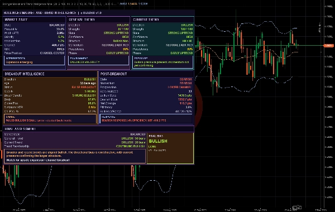The width and height of the screenshot is (335, 212).
Task: Click the BEARISH RESPONSE message text
Action: (134, 121)
